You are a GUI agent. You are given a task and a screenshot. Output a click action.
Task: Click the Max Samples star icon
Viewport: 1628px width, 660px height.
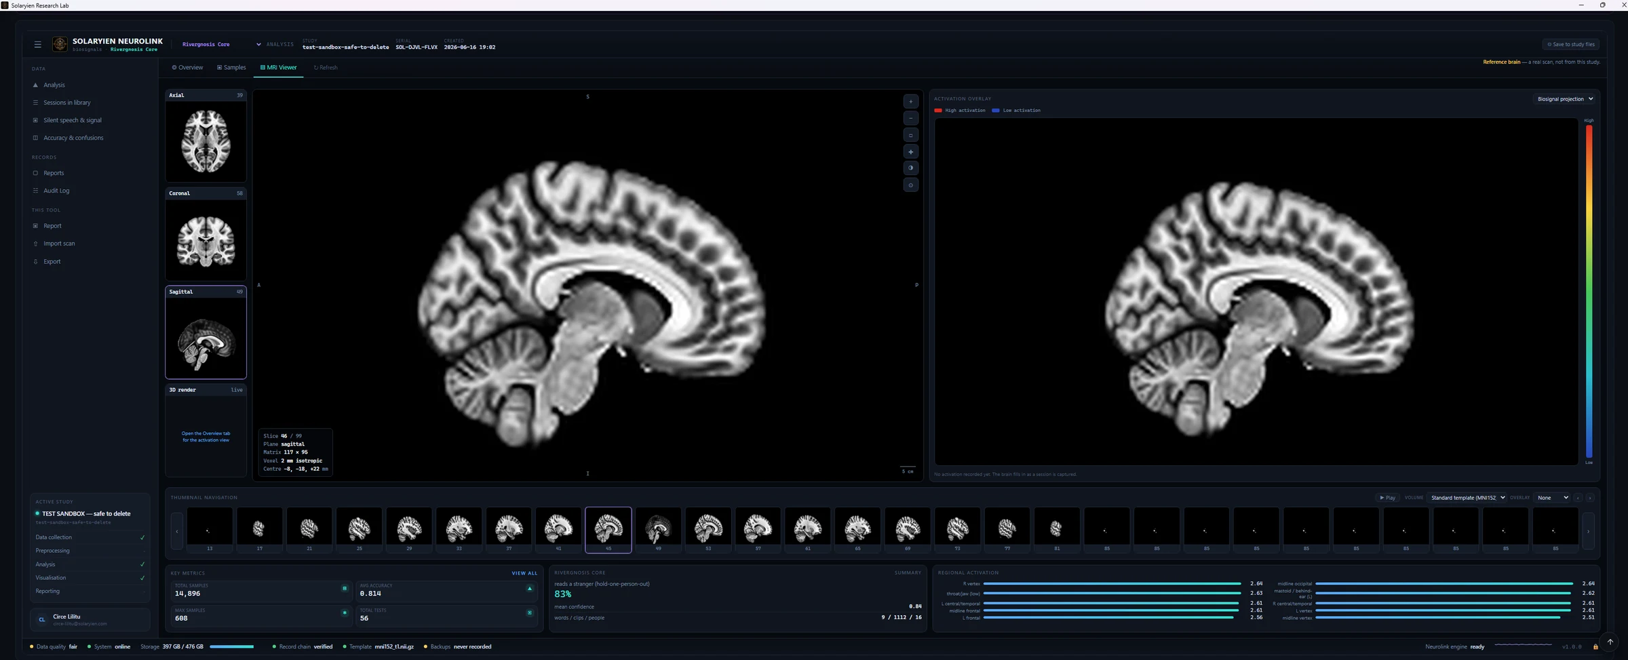(345, 613)
